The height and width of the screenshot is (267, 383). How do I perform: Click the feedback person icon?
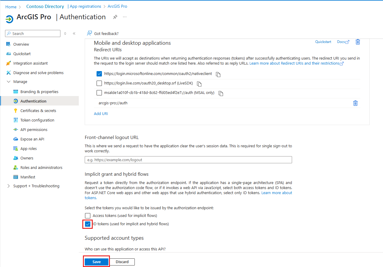[x=89, y=33]
